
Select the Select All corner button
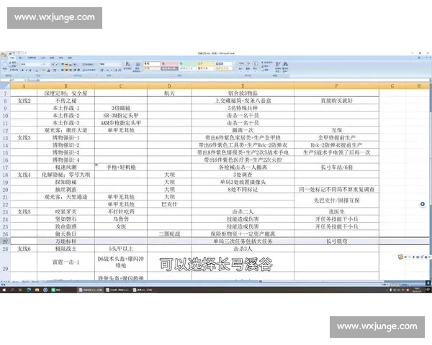[5, 86]
